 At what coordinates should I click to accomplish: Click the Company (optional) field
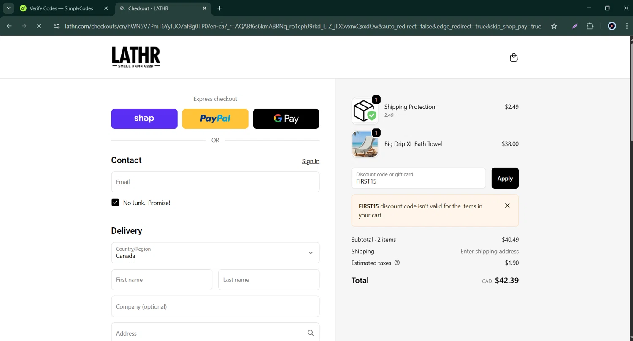pyautogui.click(x=215, y=306)
